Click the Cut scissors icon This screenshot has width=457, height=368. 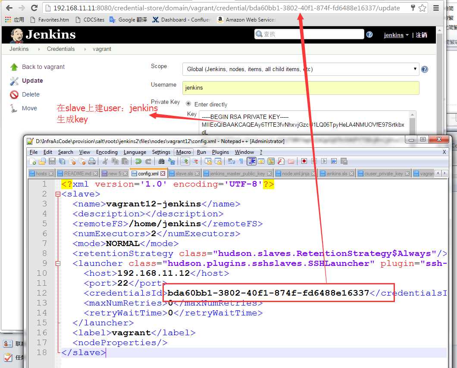105,162
